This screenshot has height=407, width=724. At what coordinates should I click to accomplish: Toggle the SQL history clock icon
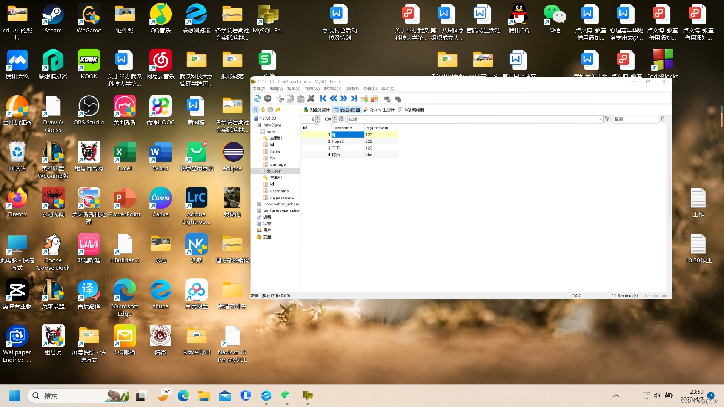[270, 110]
